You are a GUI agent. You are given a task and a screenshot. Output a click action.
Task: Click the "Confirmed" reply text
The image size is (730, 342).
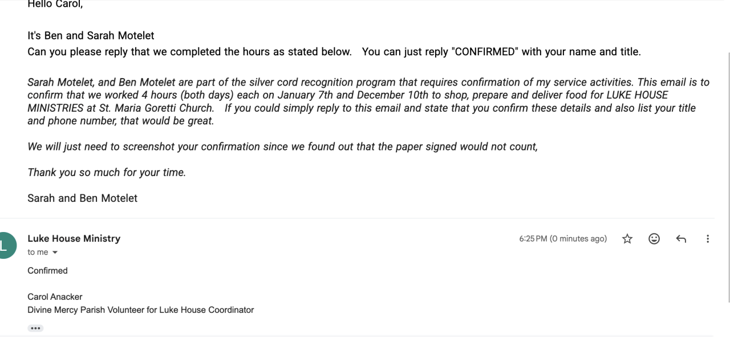coord(47,271)
